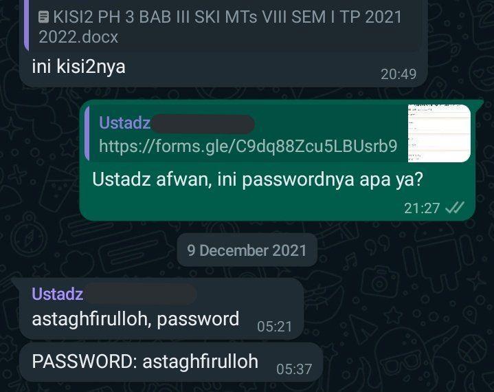Tap the Ustadz name in quoted reply

125,122
